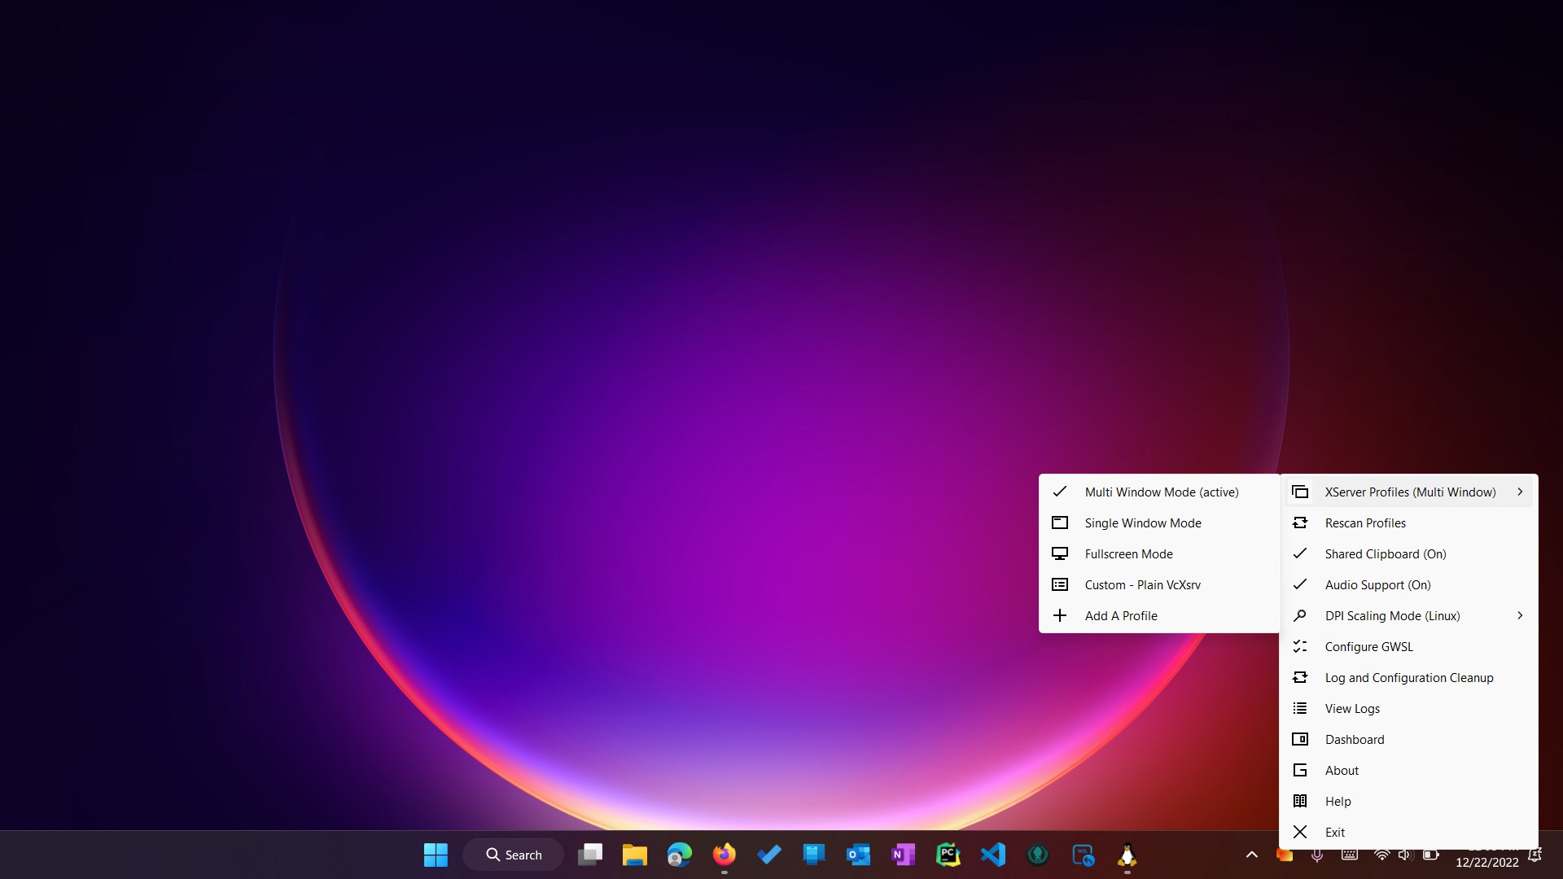1563x879 pixels.
Task: Toggle Shared Clipboard (On) setting
Action: [x=1385, y=553]
